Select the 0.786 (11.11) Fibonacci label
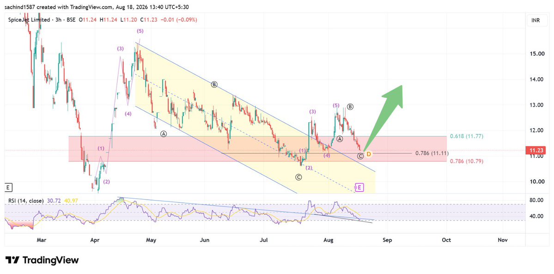Viewport: 554px width, 274px height. (x=432, y=153)
